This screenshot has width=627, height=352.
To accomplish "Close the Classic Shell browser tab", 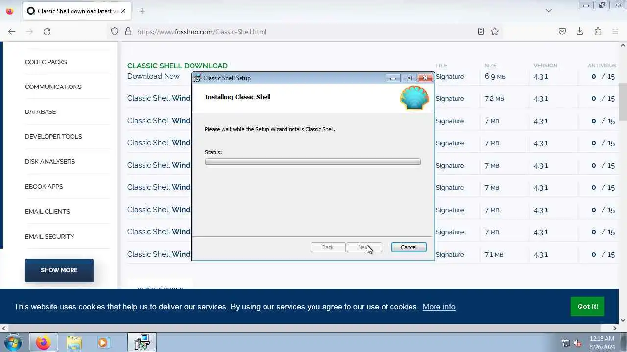I will click(x=123, y=11).
